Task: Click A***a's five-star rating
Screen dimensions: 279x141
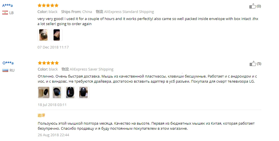Action: pos(48,5)
